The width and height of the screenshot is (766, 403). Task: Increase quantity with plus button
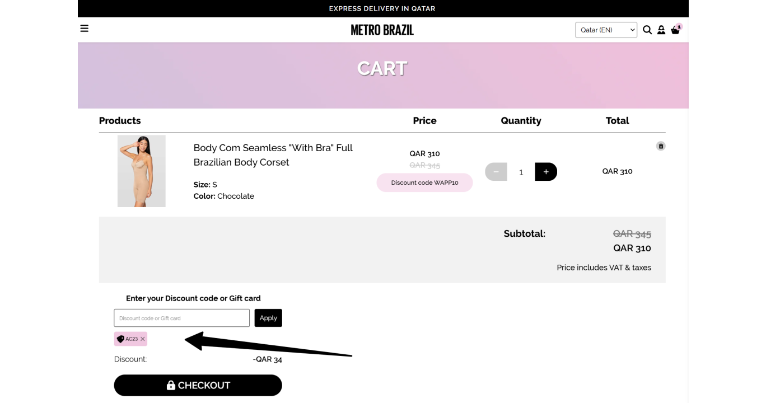point(546,172)
